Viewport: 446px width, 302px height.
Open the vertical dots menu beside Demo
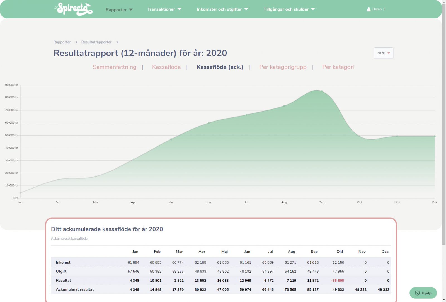tap(384, 9)
